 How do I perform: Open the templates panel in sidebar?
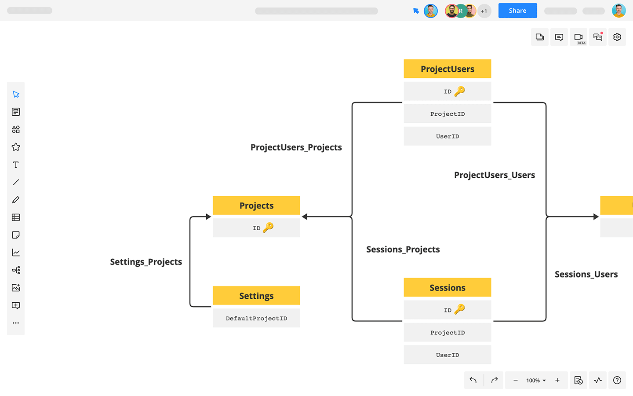(x=16, y=112)
